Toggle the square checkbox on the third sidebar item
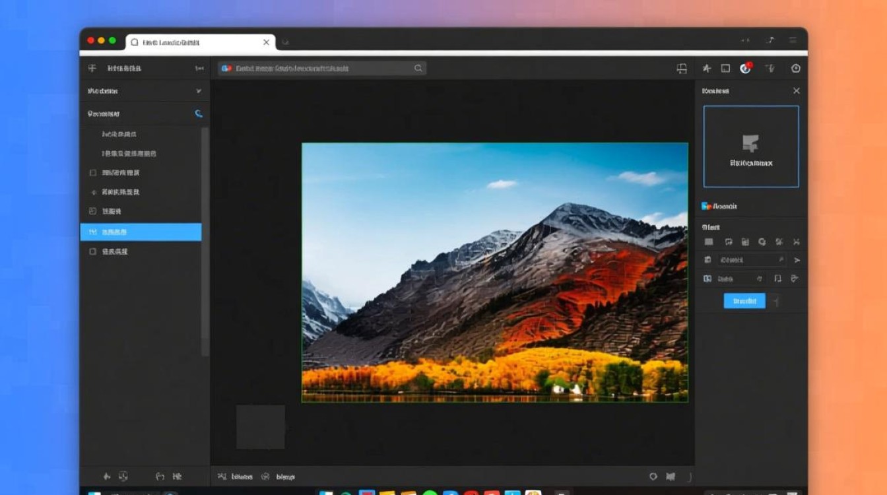This screenshot has width=887, height=495. coord(92,173)
